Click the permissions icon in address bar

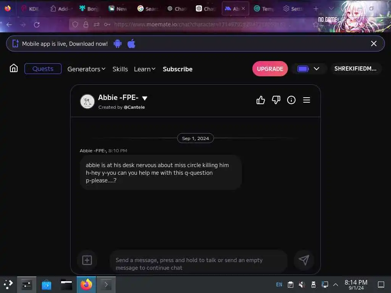(97, 24)
